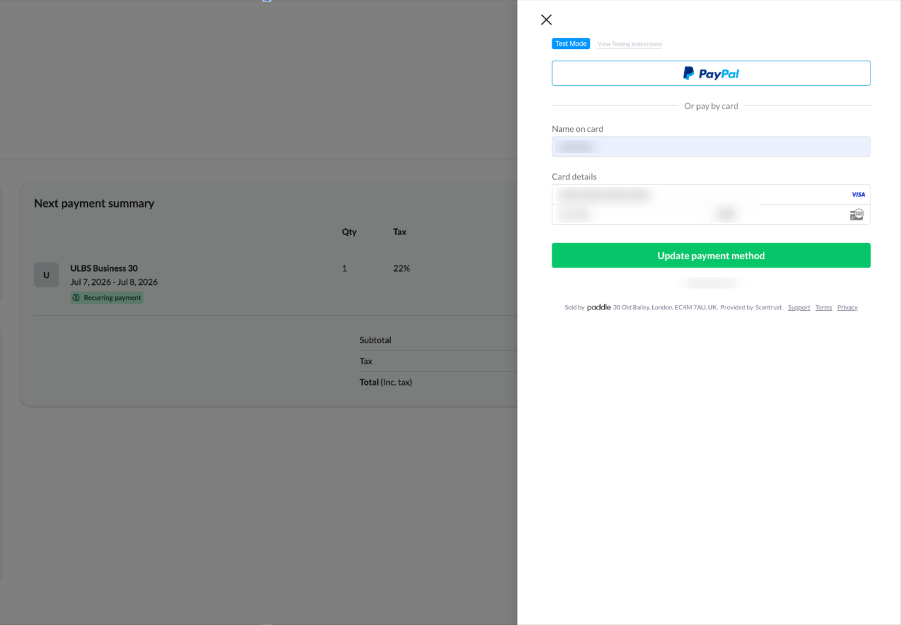Click the Next payment summary heading
Viewport: 901px width, 625px height.
94,203
